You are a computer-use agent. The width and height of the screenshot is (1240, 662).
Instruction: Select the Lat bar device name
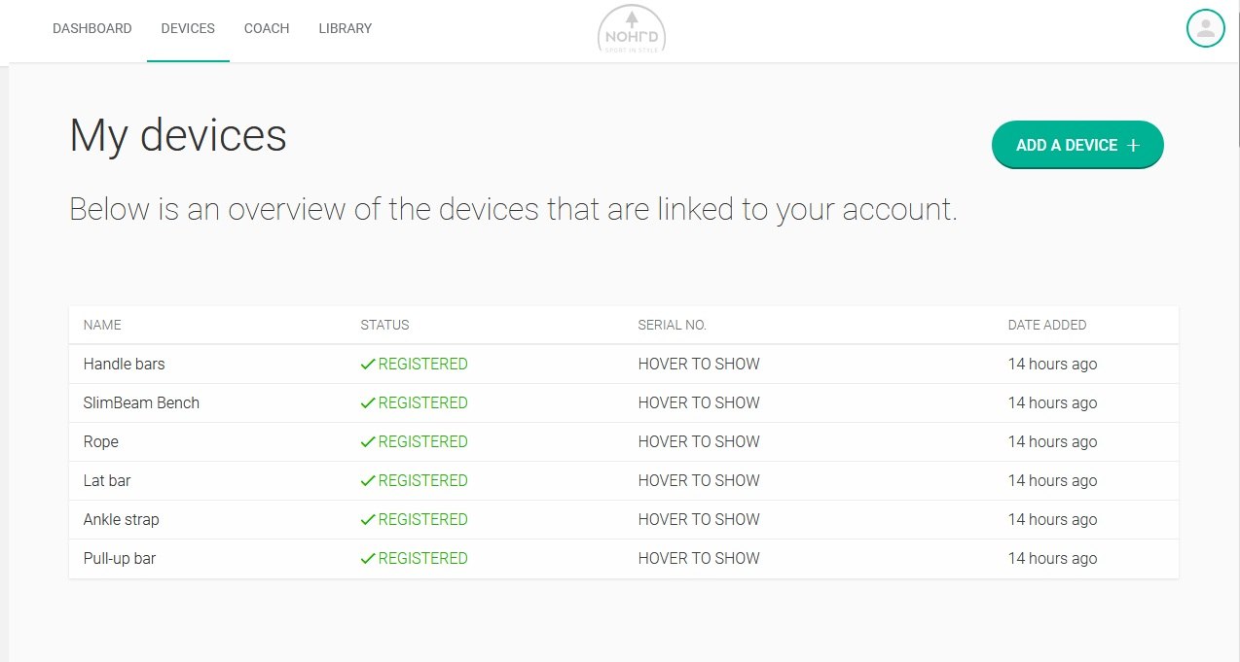tap(107, 481)
